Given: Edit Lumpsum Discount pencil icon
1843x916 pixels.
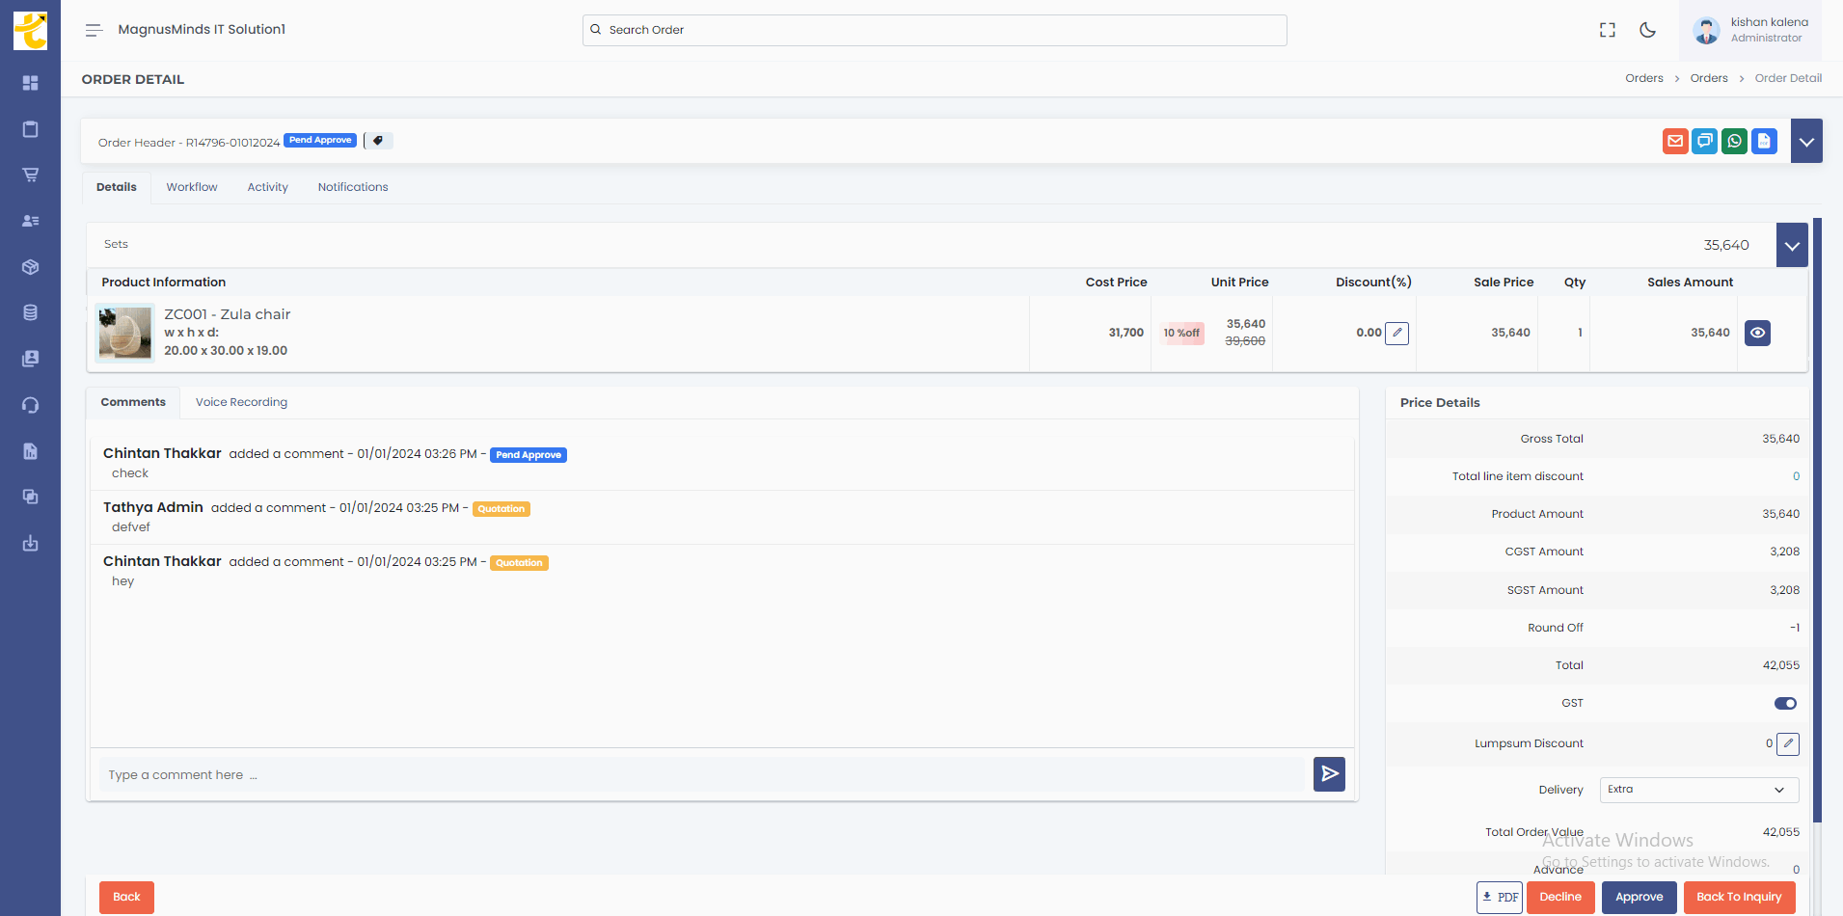Looking at the screenshot, I should point(1787,743).
